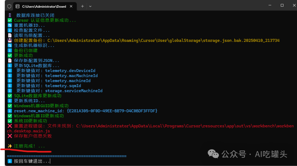Click the floppy disk icon beside '创建配置备份'
The image size is (297, 166).
click(x=10, y=40)
